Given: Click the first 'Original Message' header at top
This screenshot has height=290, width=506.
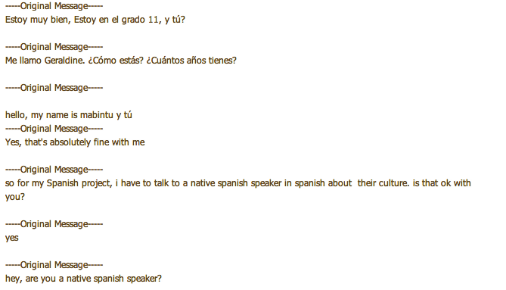Looking at the screenshot, I should point(54,6).
